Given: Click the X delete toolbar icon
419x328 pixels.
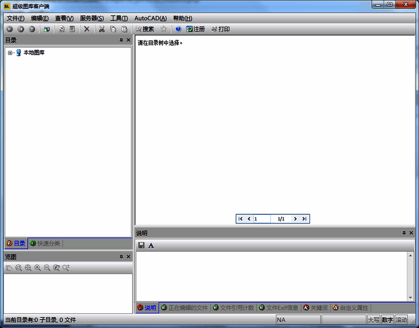Looking at the screenshot, I should tap(87, 29).
